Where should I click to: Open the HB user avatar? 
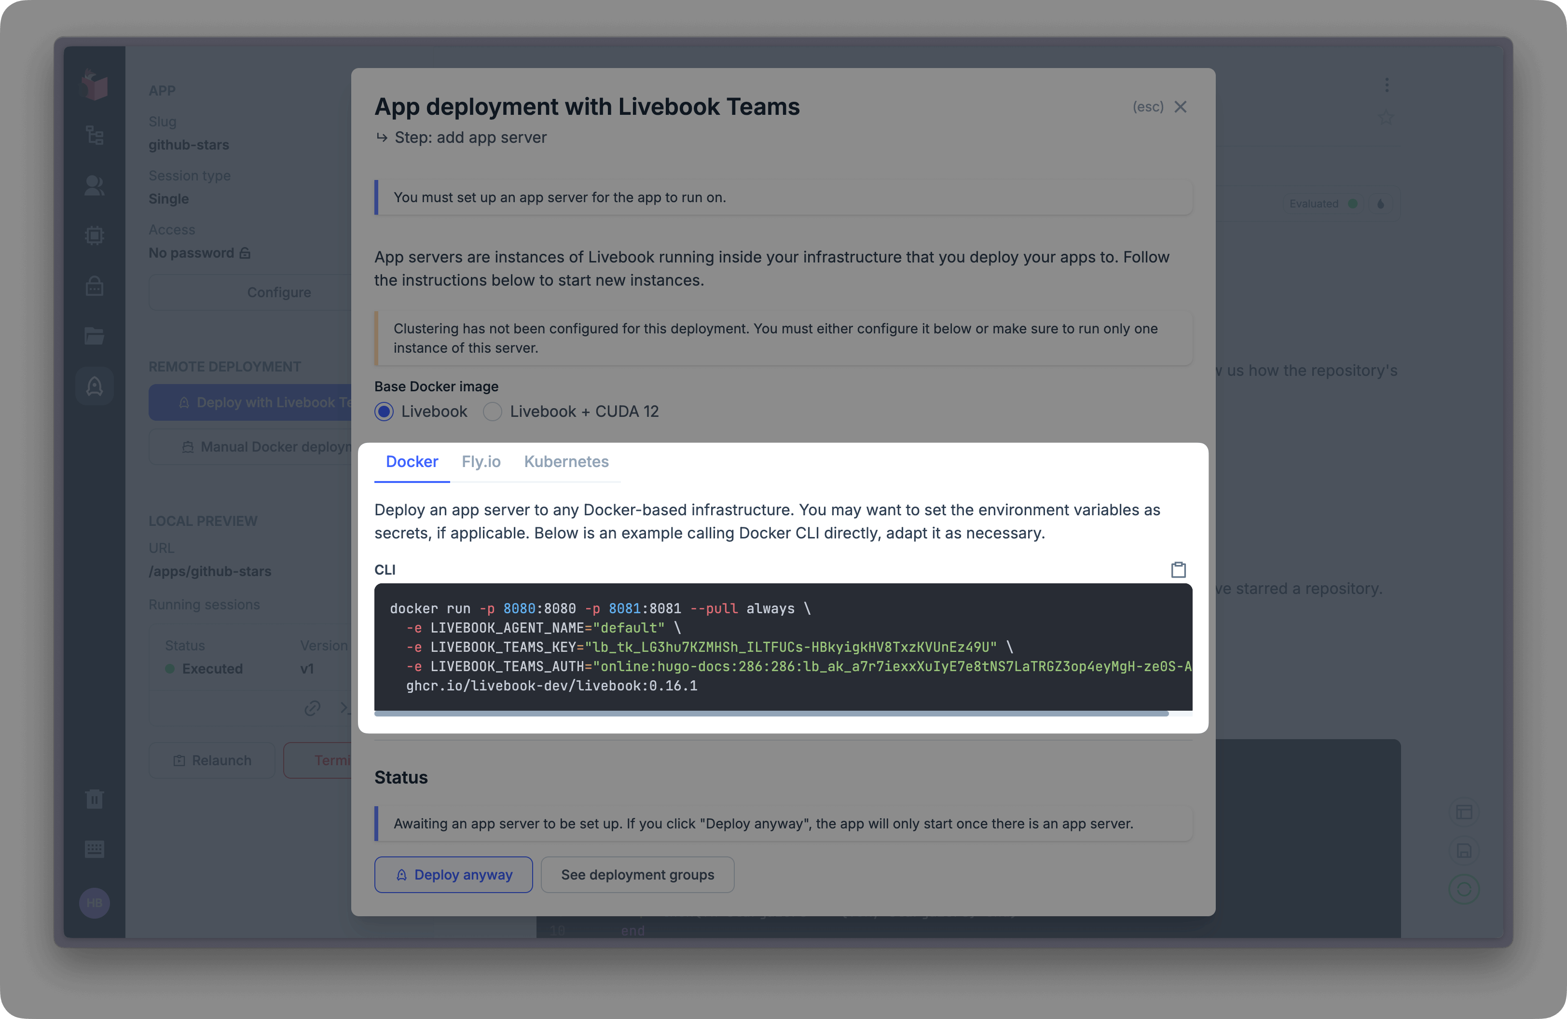(94, 903)
